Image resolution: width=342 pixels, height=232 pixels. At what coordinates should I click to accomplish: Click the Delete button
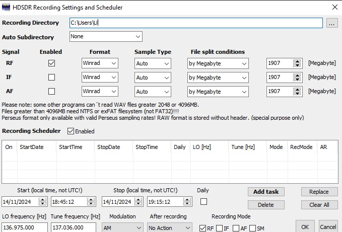click(x=266, y=205)
